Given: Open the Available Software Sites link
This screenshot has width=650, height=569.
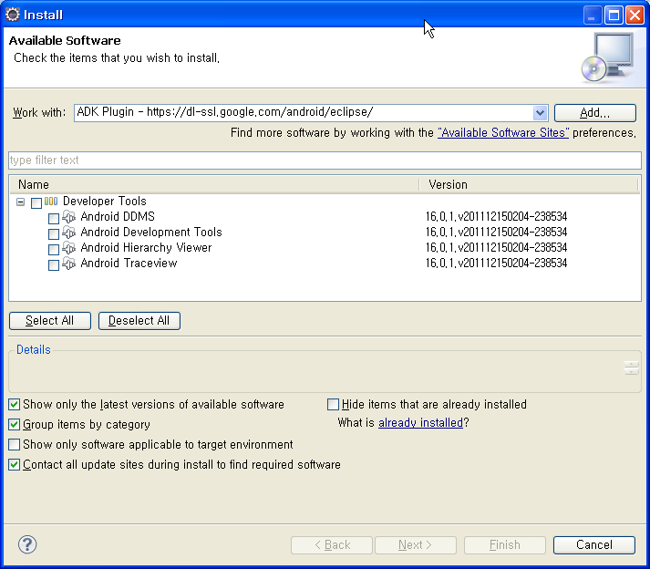Looking at the screenshot, I should [x=503, y=133].
